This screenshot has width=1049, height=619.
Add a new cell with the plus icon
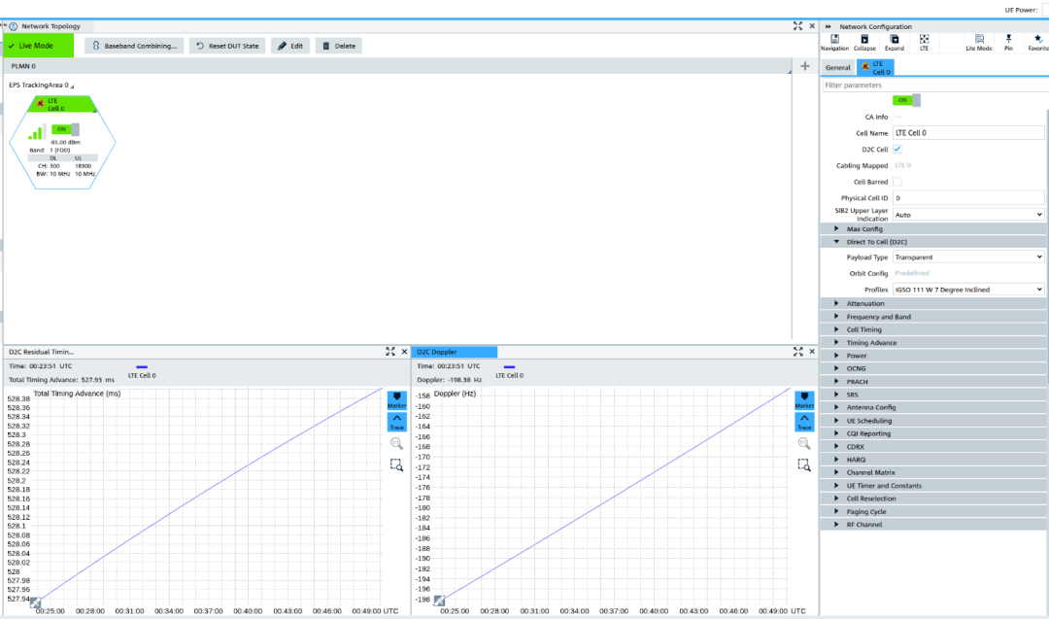click(x=804, y=66)
